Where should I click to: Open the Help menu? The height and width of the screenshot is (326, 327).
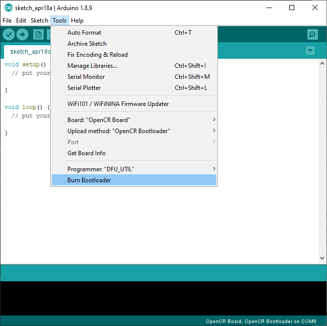coord(77,21)
